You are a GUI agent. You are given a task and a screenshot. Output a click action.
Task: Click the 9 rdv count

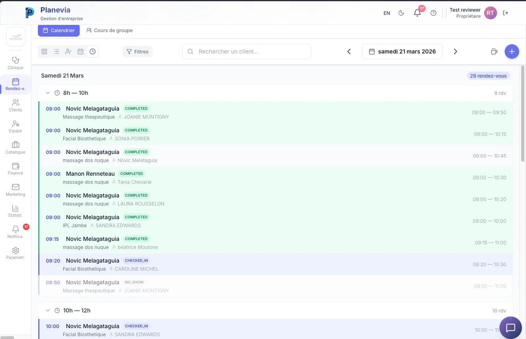(500, 93)
